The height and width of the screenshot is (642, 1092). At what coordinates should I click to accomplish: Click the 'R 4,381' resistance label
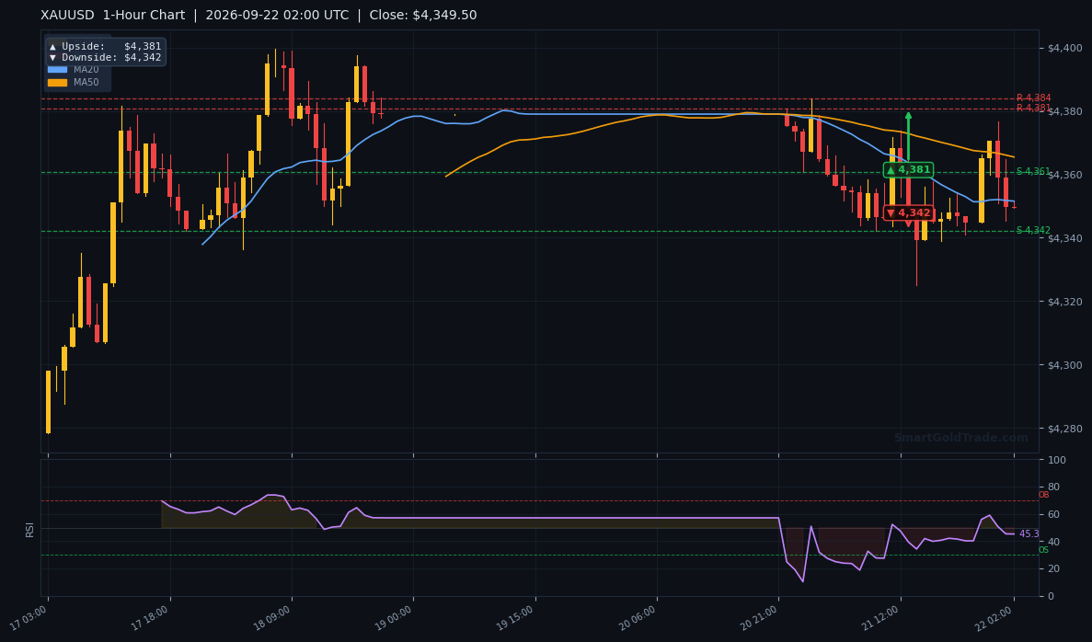pyautogui.click(x=1033, y=108)
